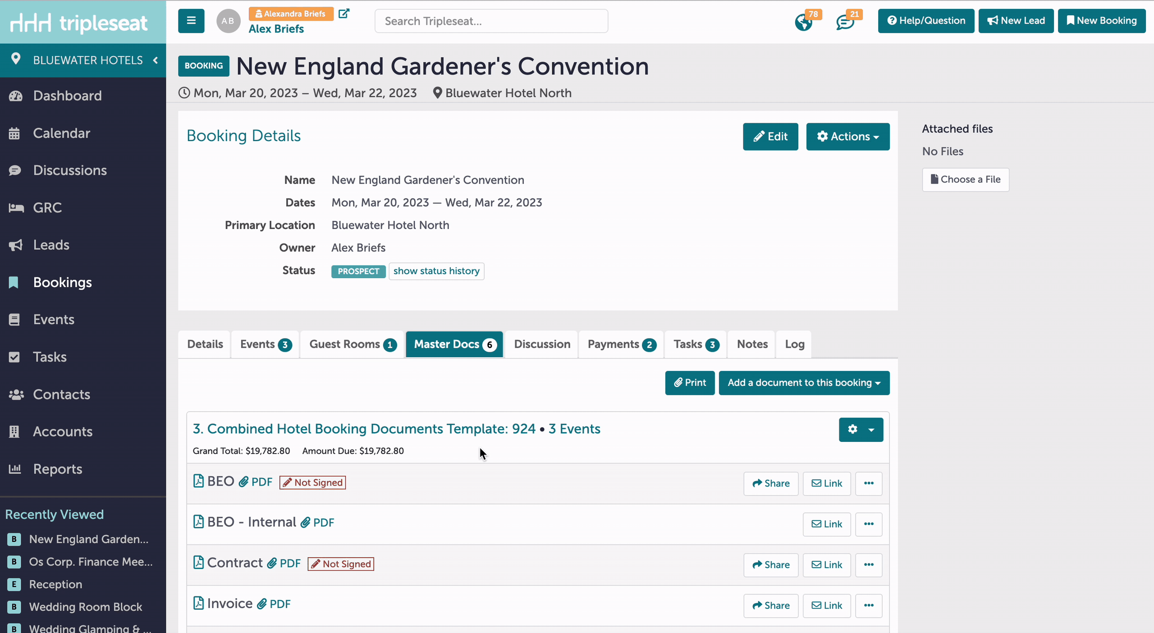
Task: Open the globe notifications icon with 78 badge
Action: [804, 22]
